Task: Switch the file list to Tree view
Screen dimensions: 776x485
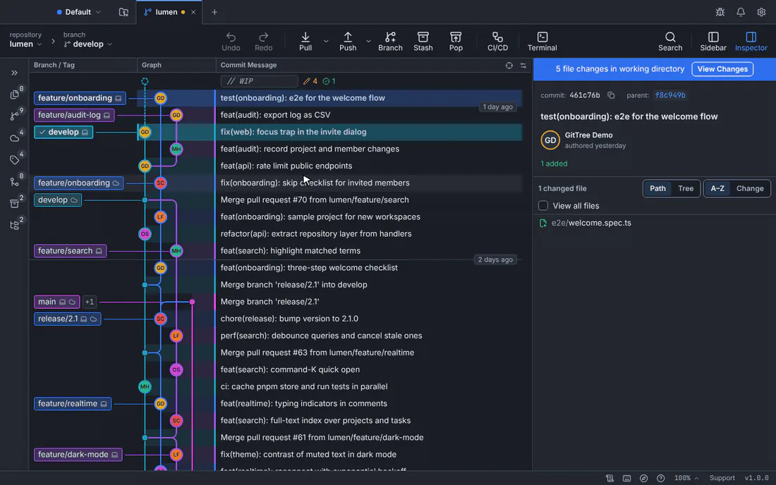Action: pyautogui.click(x=686, y=188)
